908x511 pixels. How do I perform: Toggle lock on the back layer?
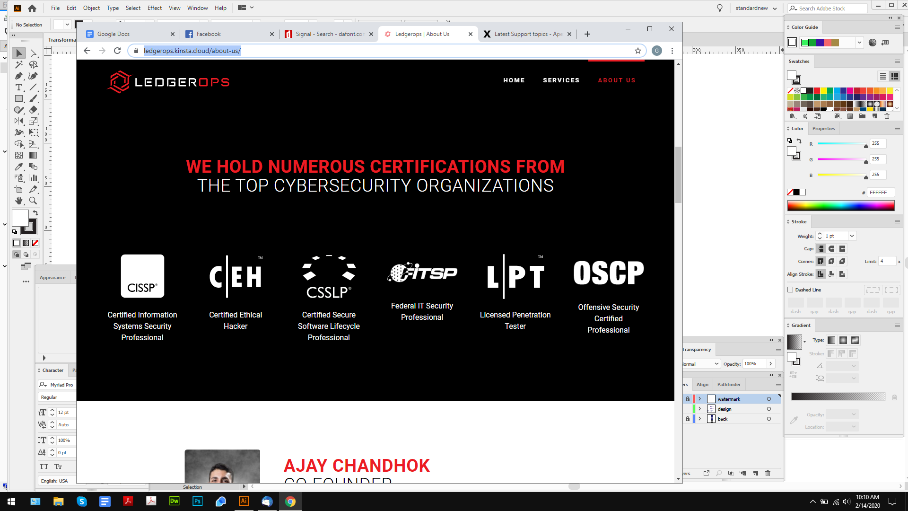coord(688,419)
